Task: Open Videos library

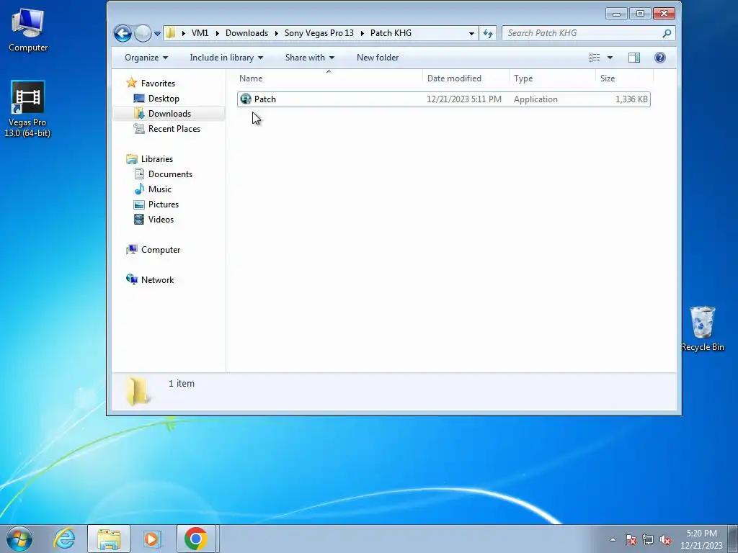Action: coord(161,219)
